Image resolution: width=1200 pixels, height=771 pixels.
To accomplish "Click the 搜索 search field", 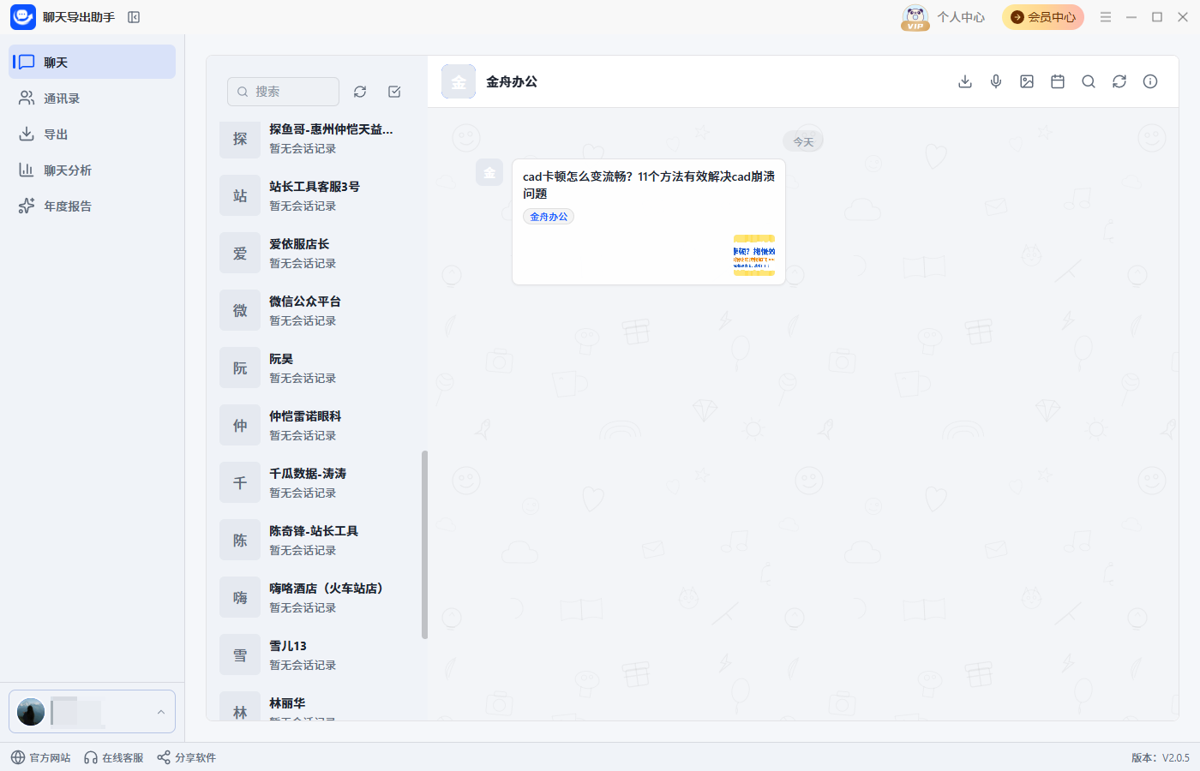I will coord(283,92).
